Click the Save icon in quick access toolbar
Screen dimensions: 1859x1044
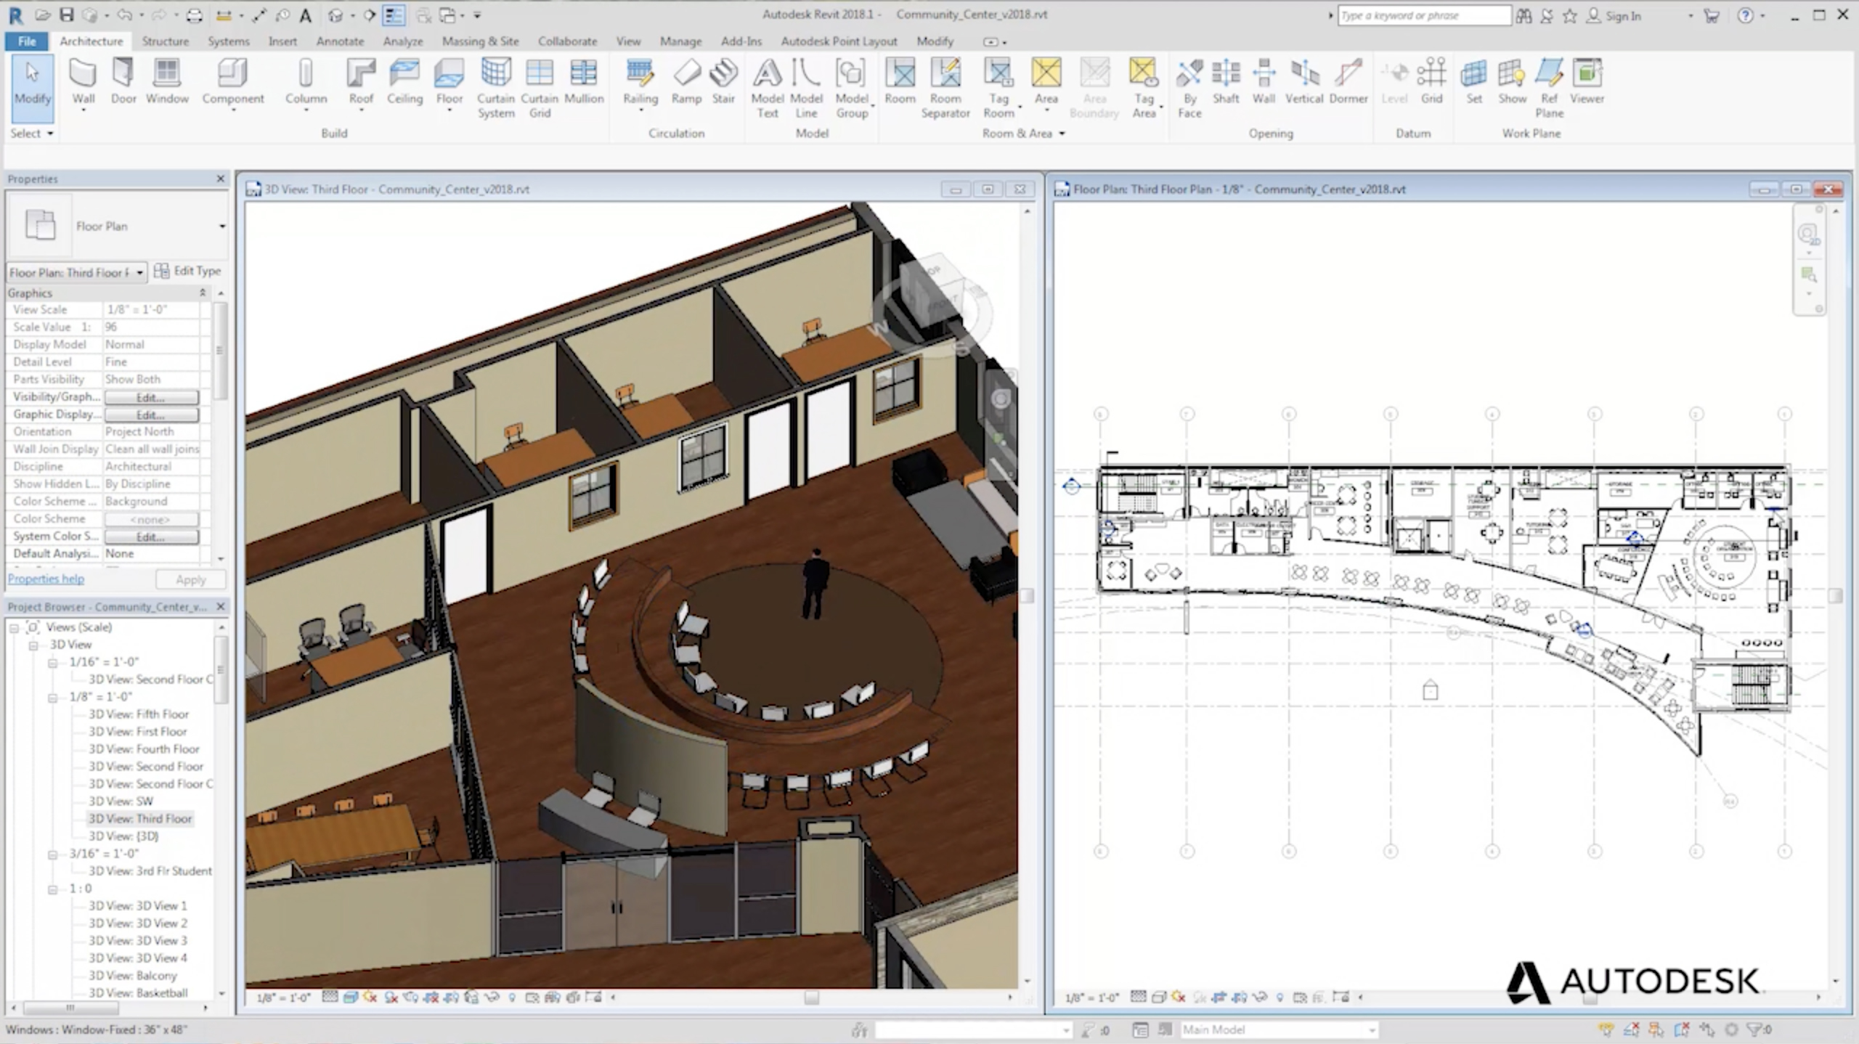[x=66, y=15]
